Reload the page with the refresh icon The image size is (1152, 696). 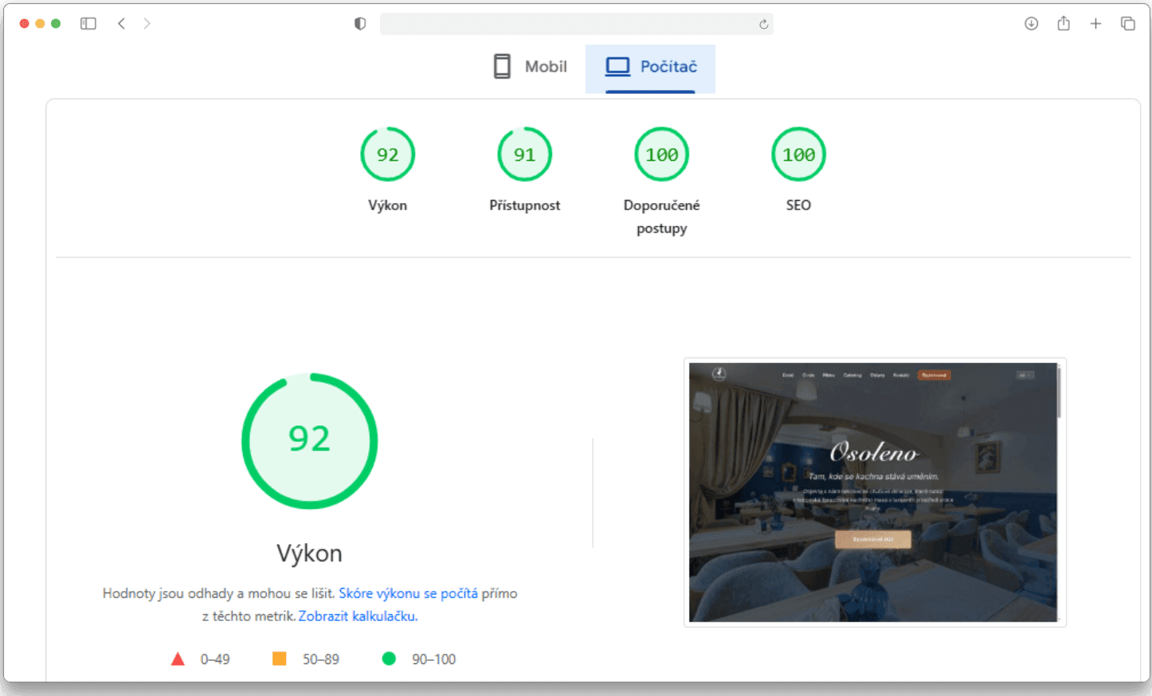click(x=763, y=24)
